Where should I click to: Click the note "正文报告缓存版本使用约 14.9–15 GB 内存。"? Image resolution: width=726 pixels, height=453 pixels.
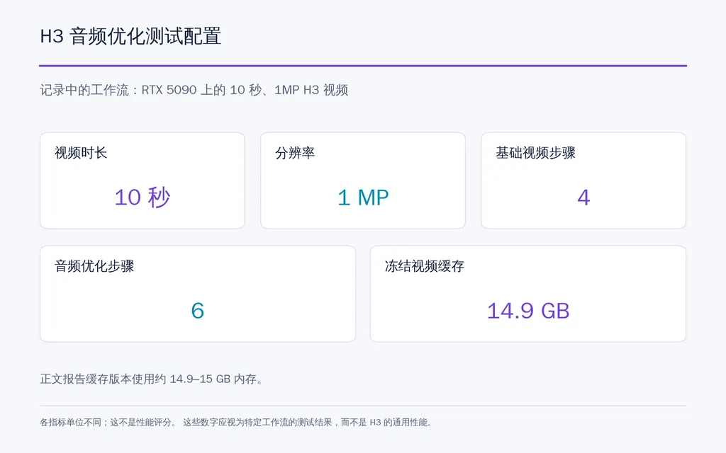tap(152, 379)
